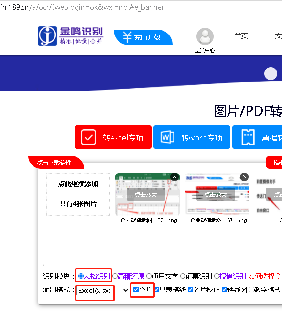Viewport: 282px width, 327px height.
Task: Click the second file name 企业微信截图_167...png
Action: (218, 220)
